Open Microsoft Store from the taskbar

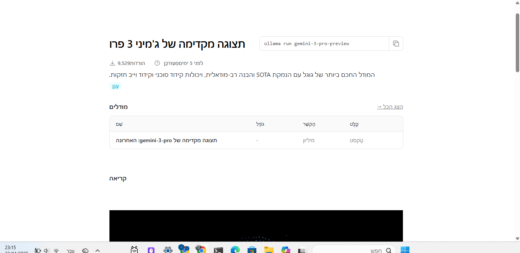click(x=252, y=250)
